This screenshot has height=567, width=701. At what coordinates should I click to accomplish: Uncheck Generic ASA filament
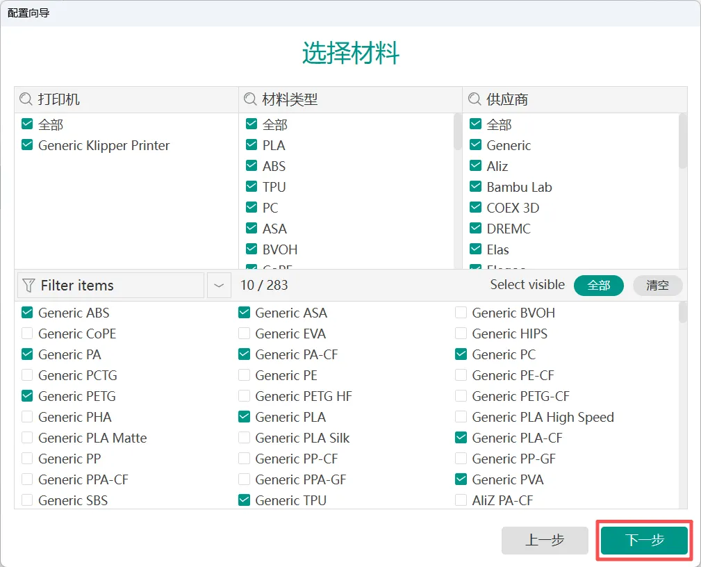[x=244, y=313]
